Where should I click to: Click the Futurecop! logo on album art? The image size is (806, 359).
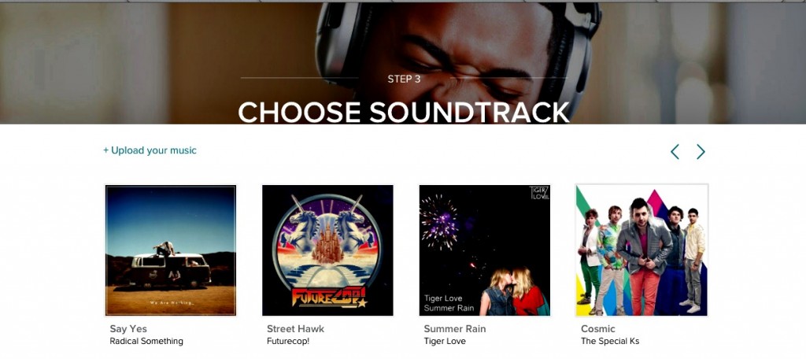click(329, 297)
